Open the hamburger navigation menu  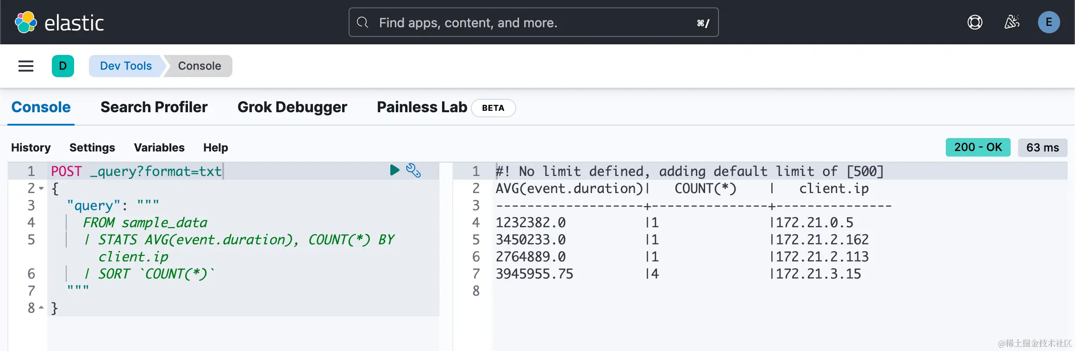26,66
